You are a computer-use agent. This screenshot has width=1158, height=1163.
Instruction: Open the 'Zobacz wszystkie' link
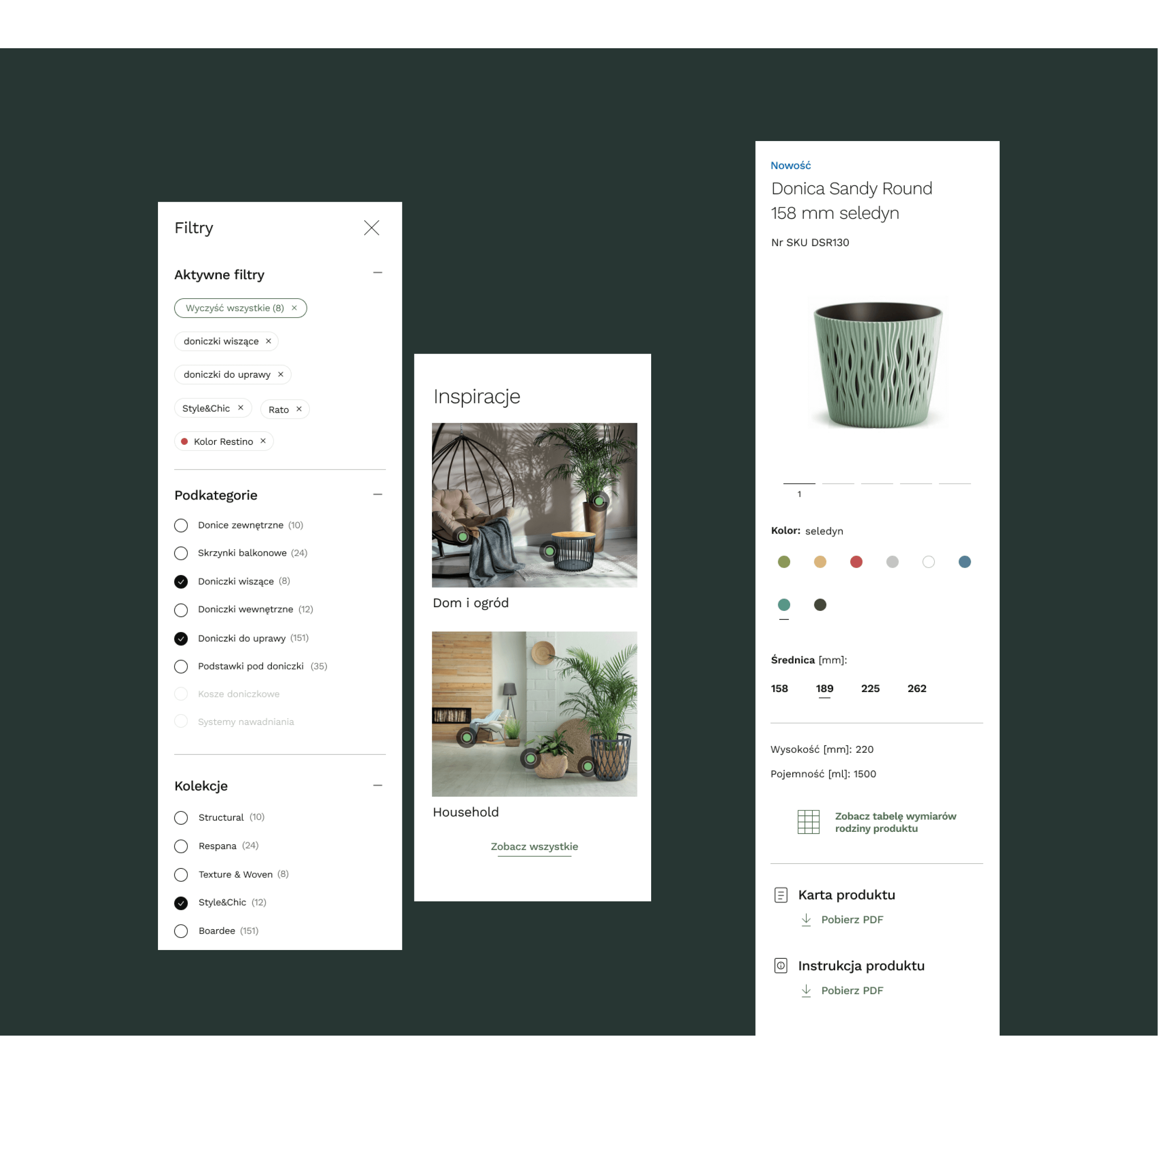pos(534,846)
